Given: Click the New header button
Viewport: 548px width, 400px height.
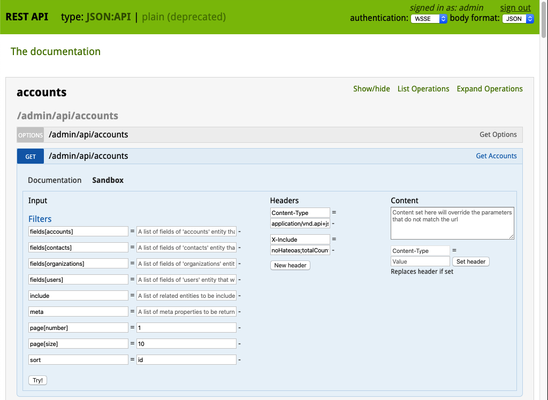Looking at the screenshot, I should pos(290,265).
